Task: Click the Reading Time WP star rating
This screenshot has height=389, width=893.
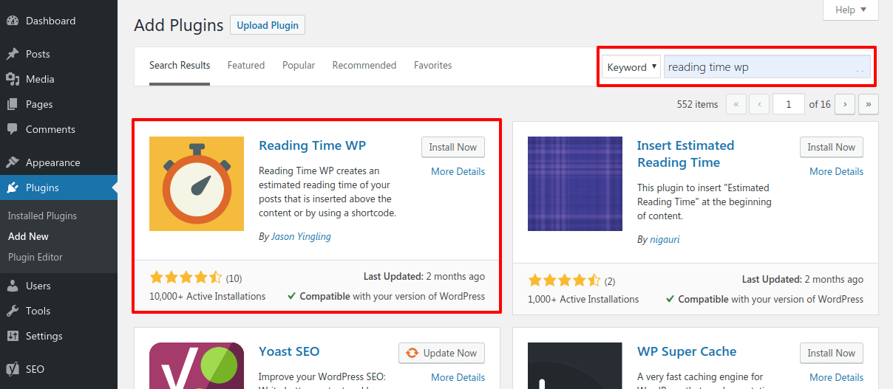Action: tap(186, 278)
